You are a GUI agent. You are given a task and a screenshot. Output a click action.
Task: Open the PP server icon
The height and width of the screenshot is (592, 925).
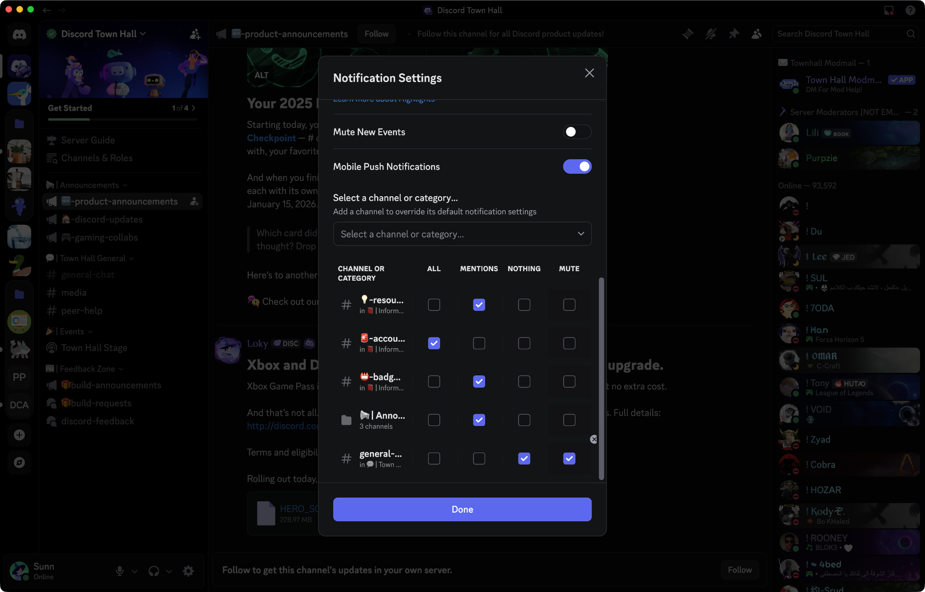[19, 377]
